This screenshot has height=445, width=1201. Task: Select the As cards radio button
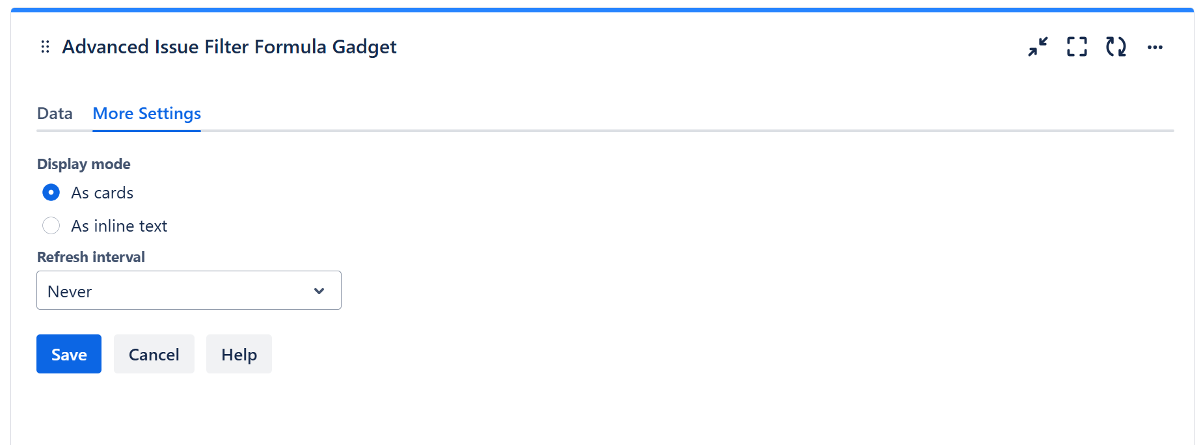click(x=51, y=193)
